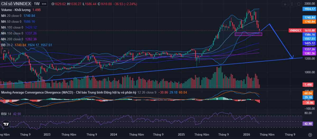Viewport: 317px width, 139px height.
Task: Click the 1337.26 MA price label
Action: [310, 49]
